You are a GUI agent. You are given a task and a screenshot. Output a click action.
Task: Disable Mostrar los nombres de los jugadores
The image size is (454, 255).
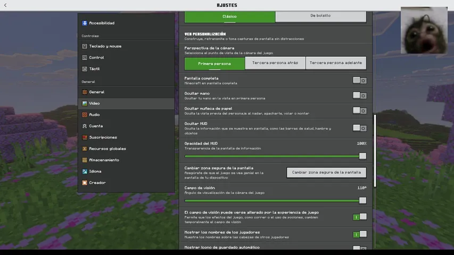360,234
